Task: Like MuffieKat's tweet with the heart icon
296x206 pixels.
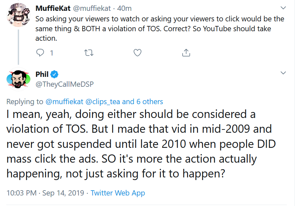Action: 137,53
